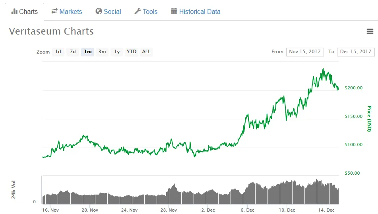Viewport: 378px width, 214px height.
Task: Click the 24. Nov date label
Action: (129, 210)
